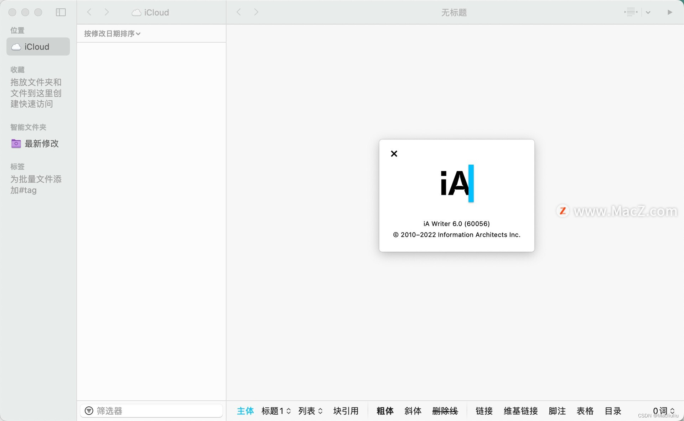This screenshot has height=421, width=684.
Task: Click the green zoom window button
Action: (38, 12)
